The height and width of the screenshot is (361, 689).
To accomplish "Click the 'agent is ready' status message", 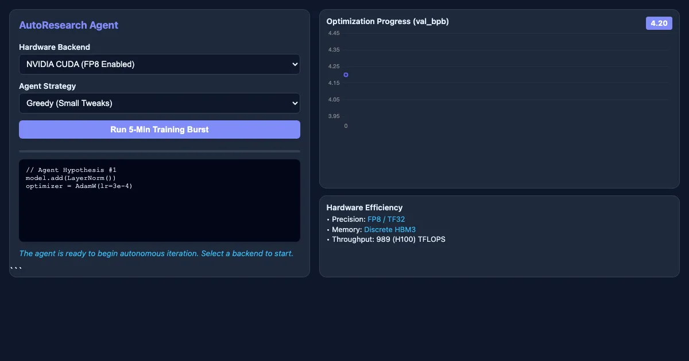I will click(x=156, y=253).
